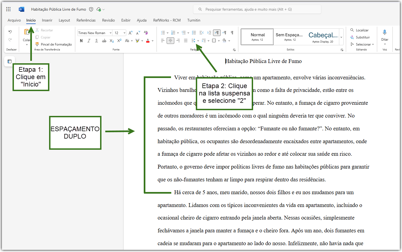Apply subscript formatting
Screen dimensions: 402x252
(112, 41)
